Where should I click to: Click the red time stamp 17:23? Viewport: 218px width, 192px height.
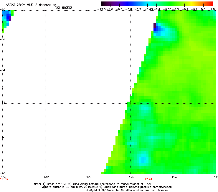(x=4, y=179)
